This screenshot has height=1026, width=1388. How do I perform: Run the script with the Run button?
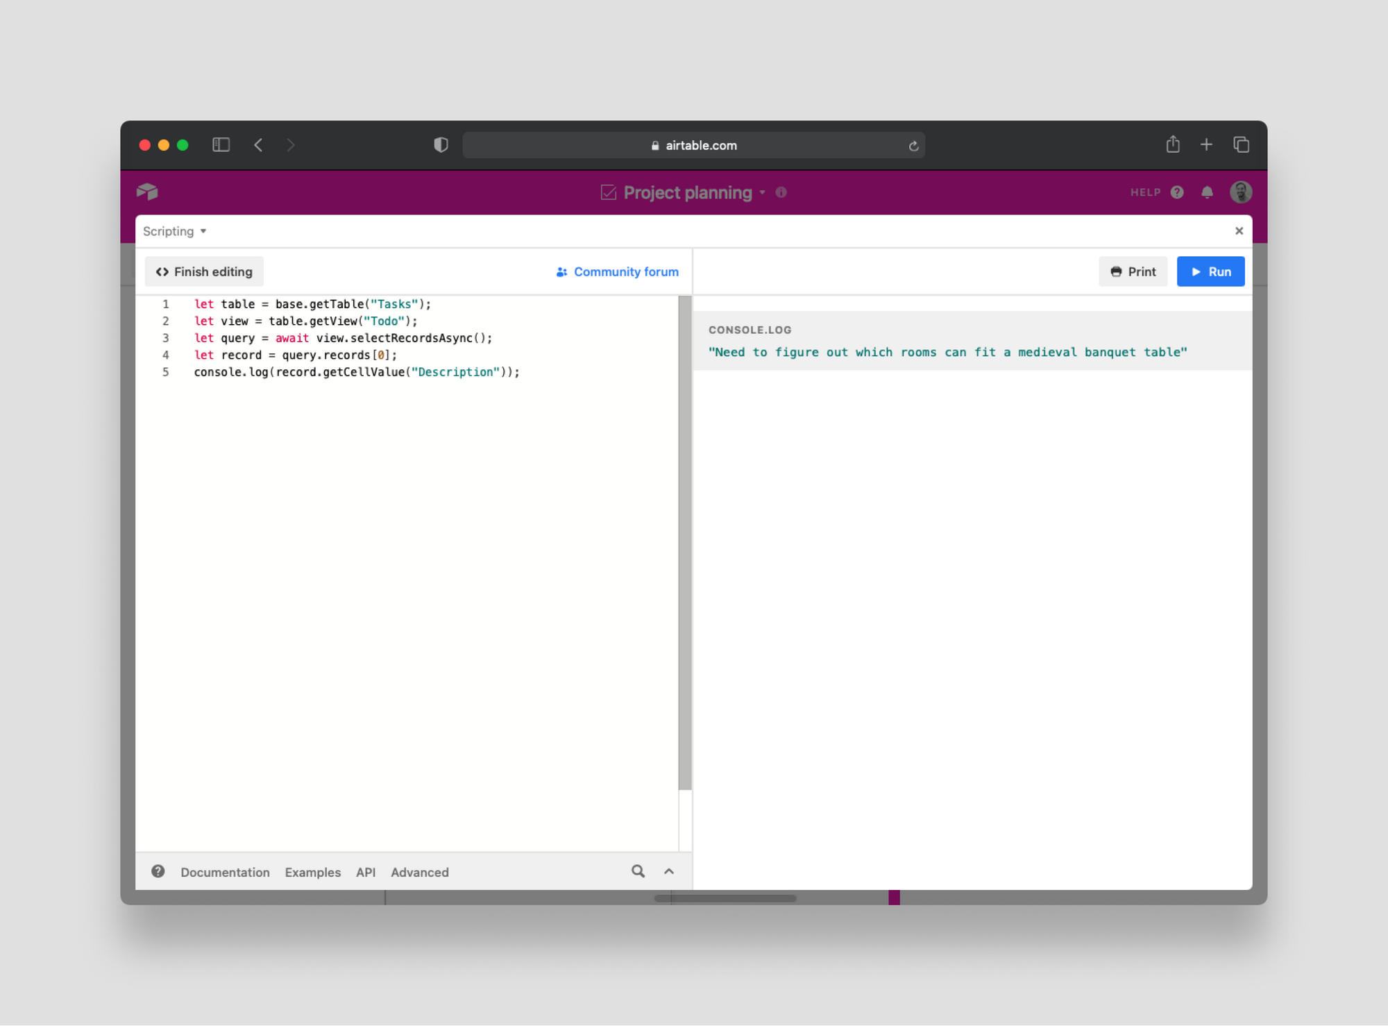point(1210,271)
